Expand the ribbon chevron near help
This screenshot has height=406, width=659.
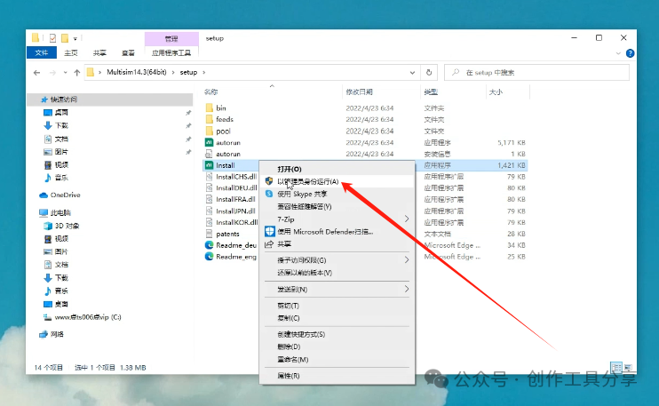[x=618, y=53]
